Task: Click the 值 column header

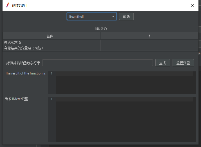Action: tap(149, 36)
